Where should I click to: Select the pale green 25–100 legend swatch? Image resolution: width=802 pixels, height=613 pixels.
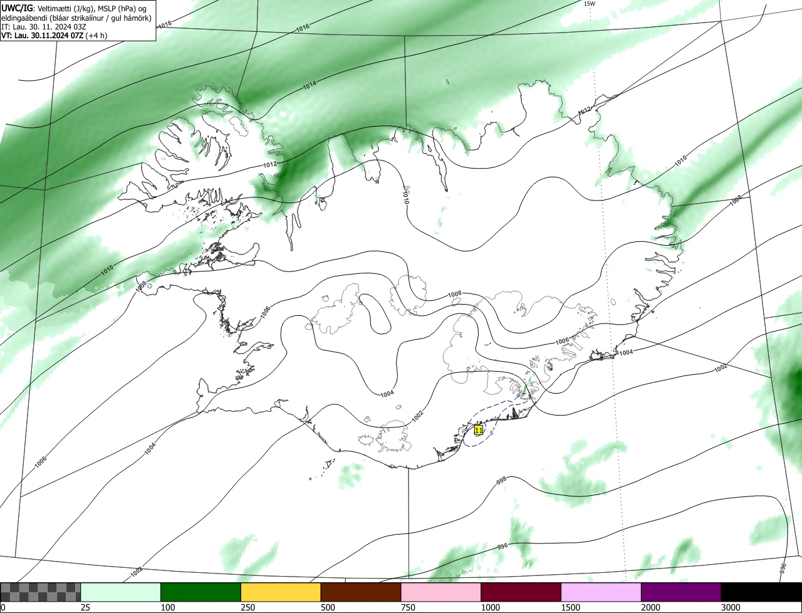point(121,592)
